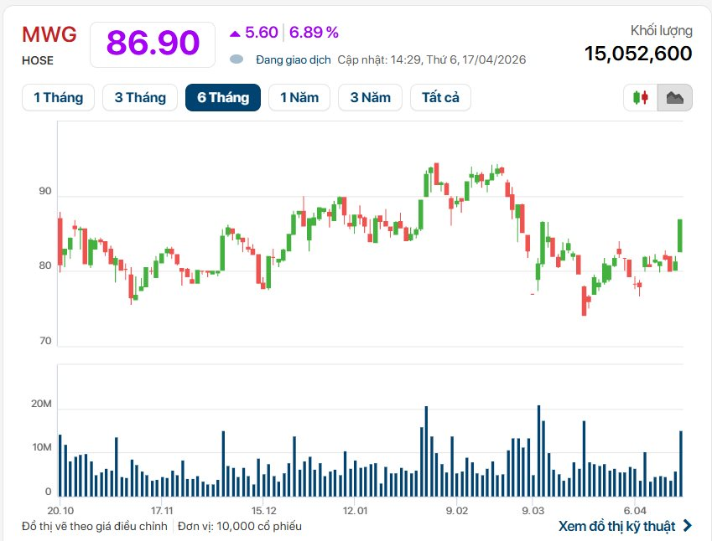Click the 86.90 current price box

click(x=153, y=43)
